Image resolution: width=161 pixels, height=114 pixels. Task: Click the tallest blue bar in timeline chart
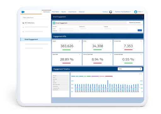coord(108,86)
